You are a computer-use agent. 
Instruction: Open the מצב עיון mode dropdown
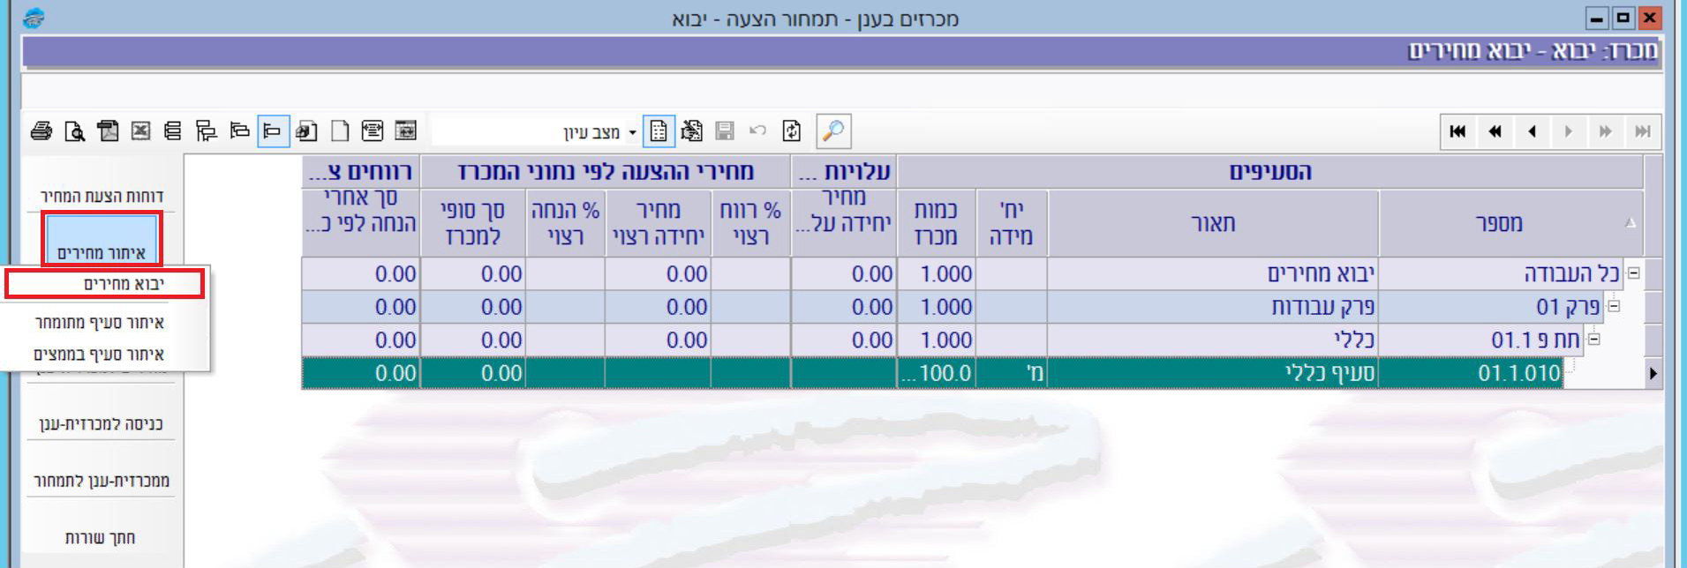(x=632, y=132)
